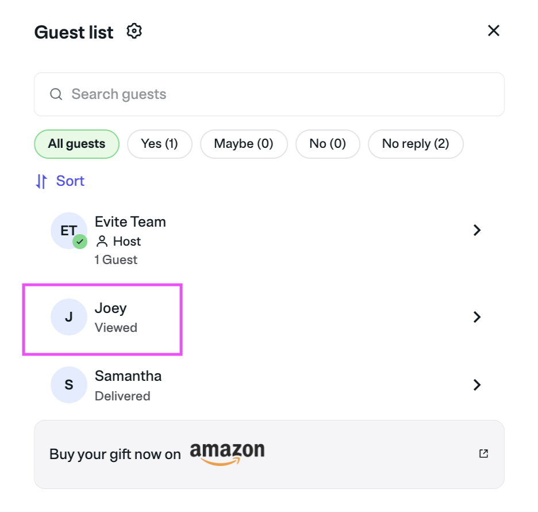This screenshot has height=512, width=538.
Task: Open the Sort options
Action: point(70,181)
